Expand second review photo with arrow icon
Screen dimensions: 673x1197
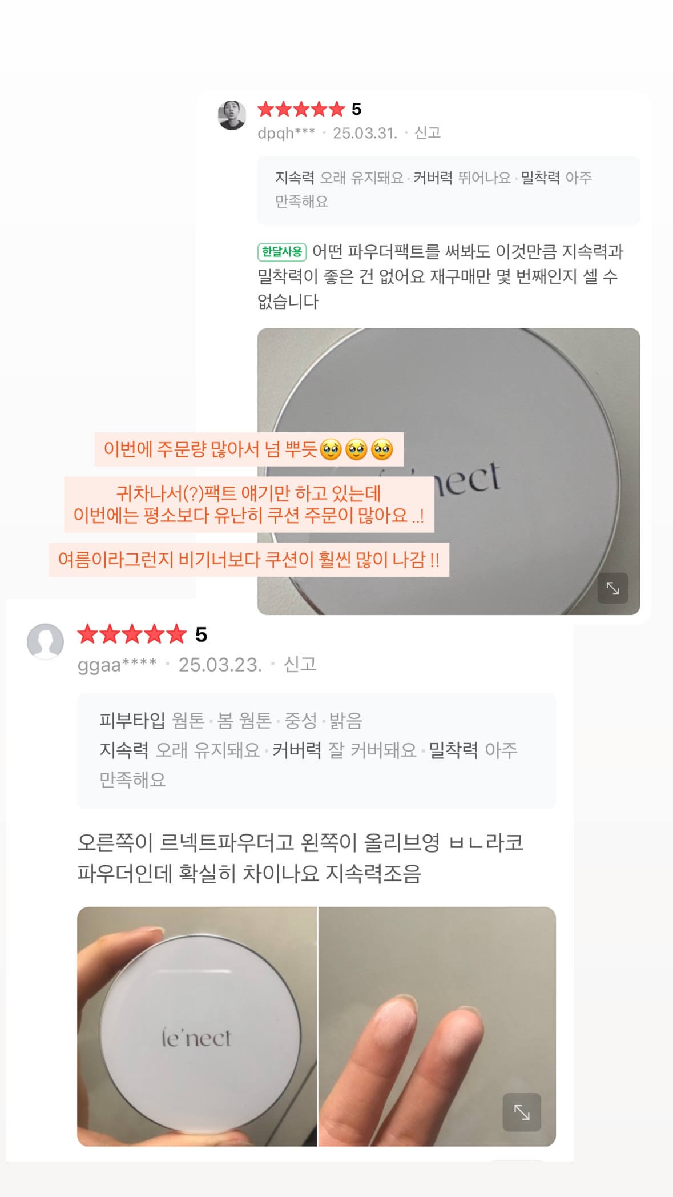[521, 1112]
